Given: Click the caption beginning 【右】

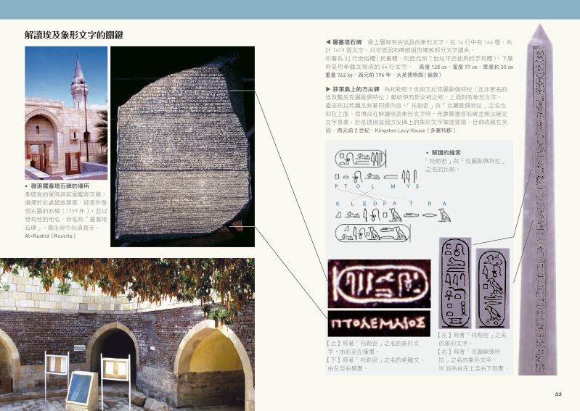Looking at the screenshot, I should pos(470,356).
